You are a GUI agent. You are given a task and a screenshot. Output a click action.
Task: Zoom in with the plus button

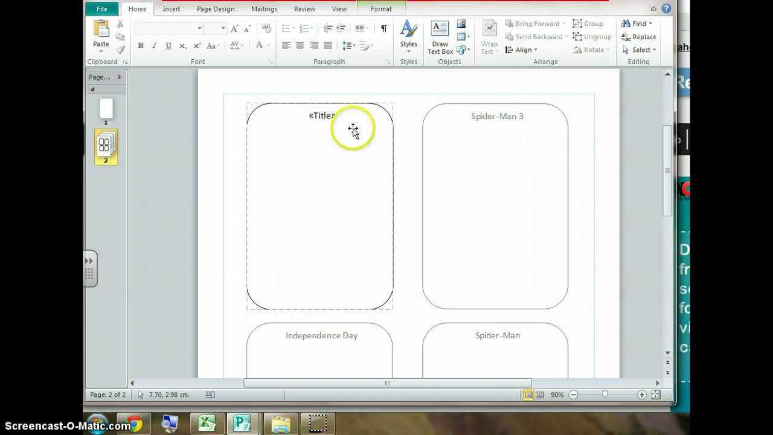641,395
